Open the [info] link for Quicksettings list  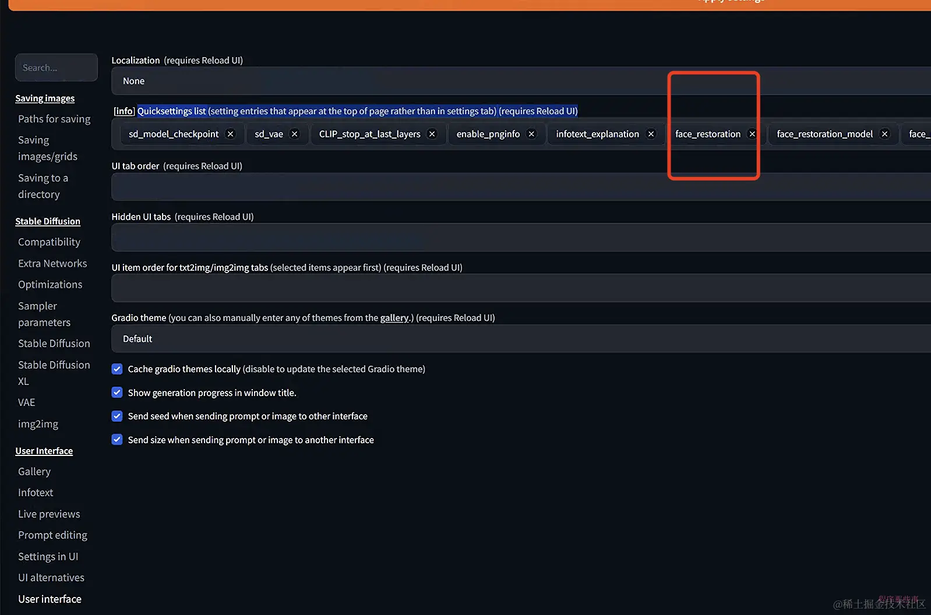pos(124,111)
